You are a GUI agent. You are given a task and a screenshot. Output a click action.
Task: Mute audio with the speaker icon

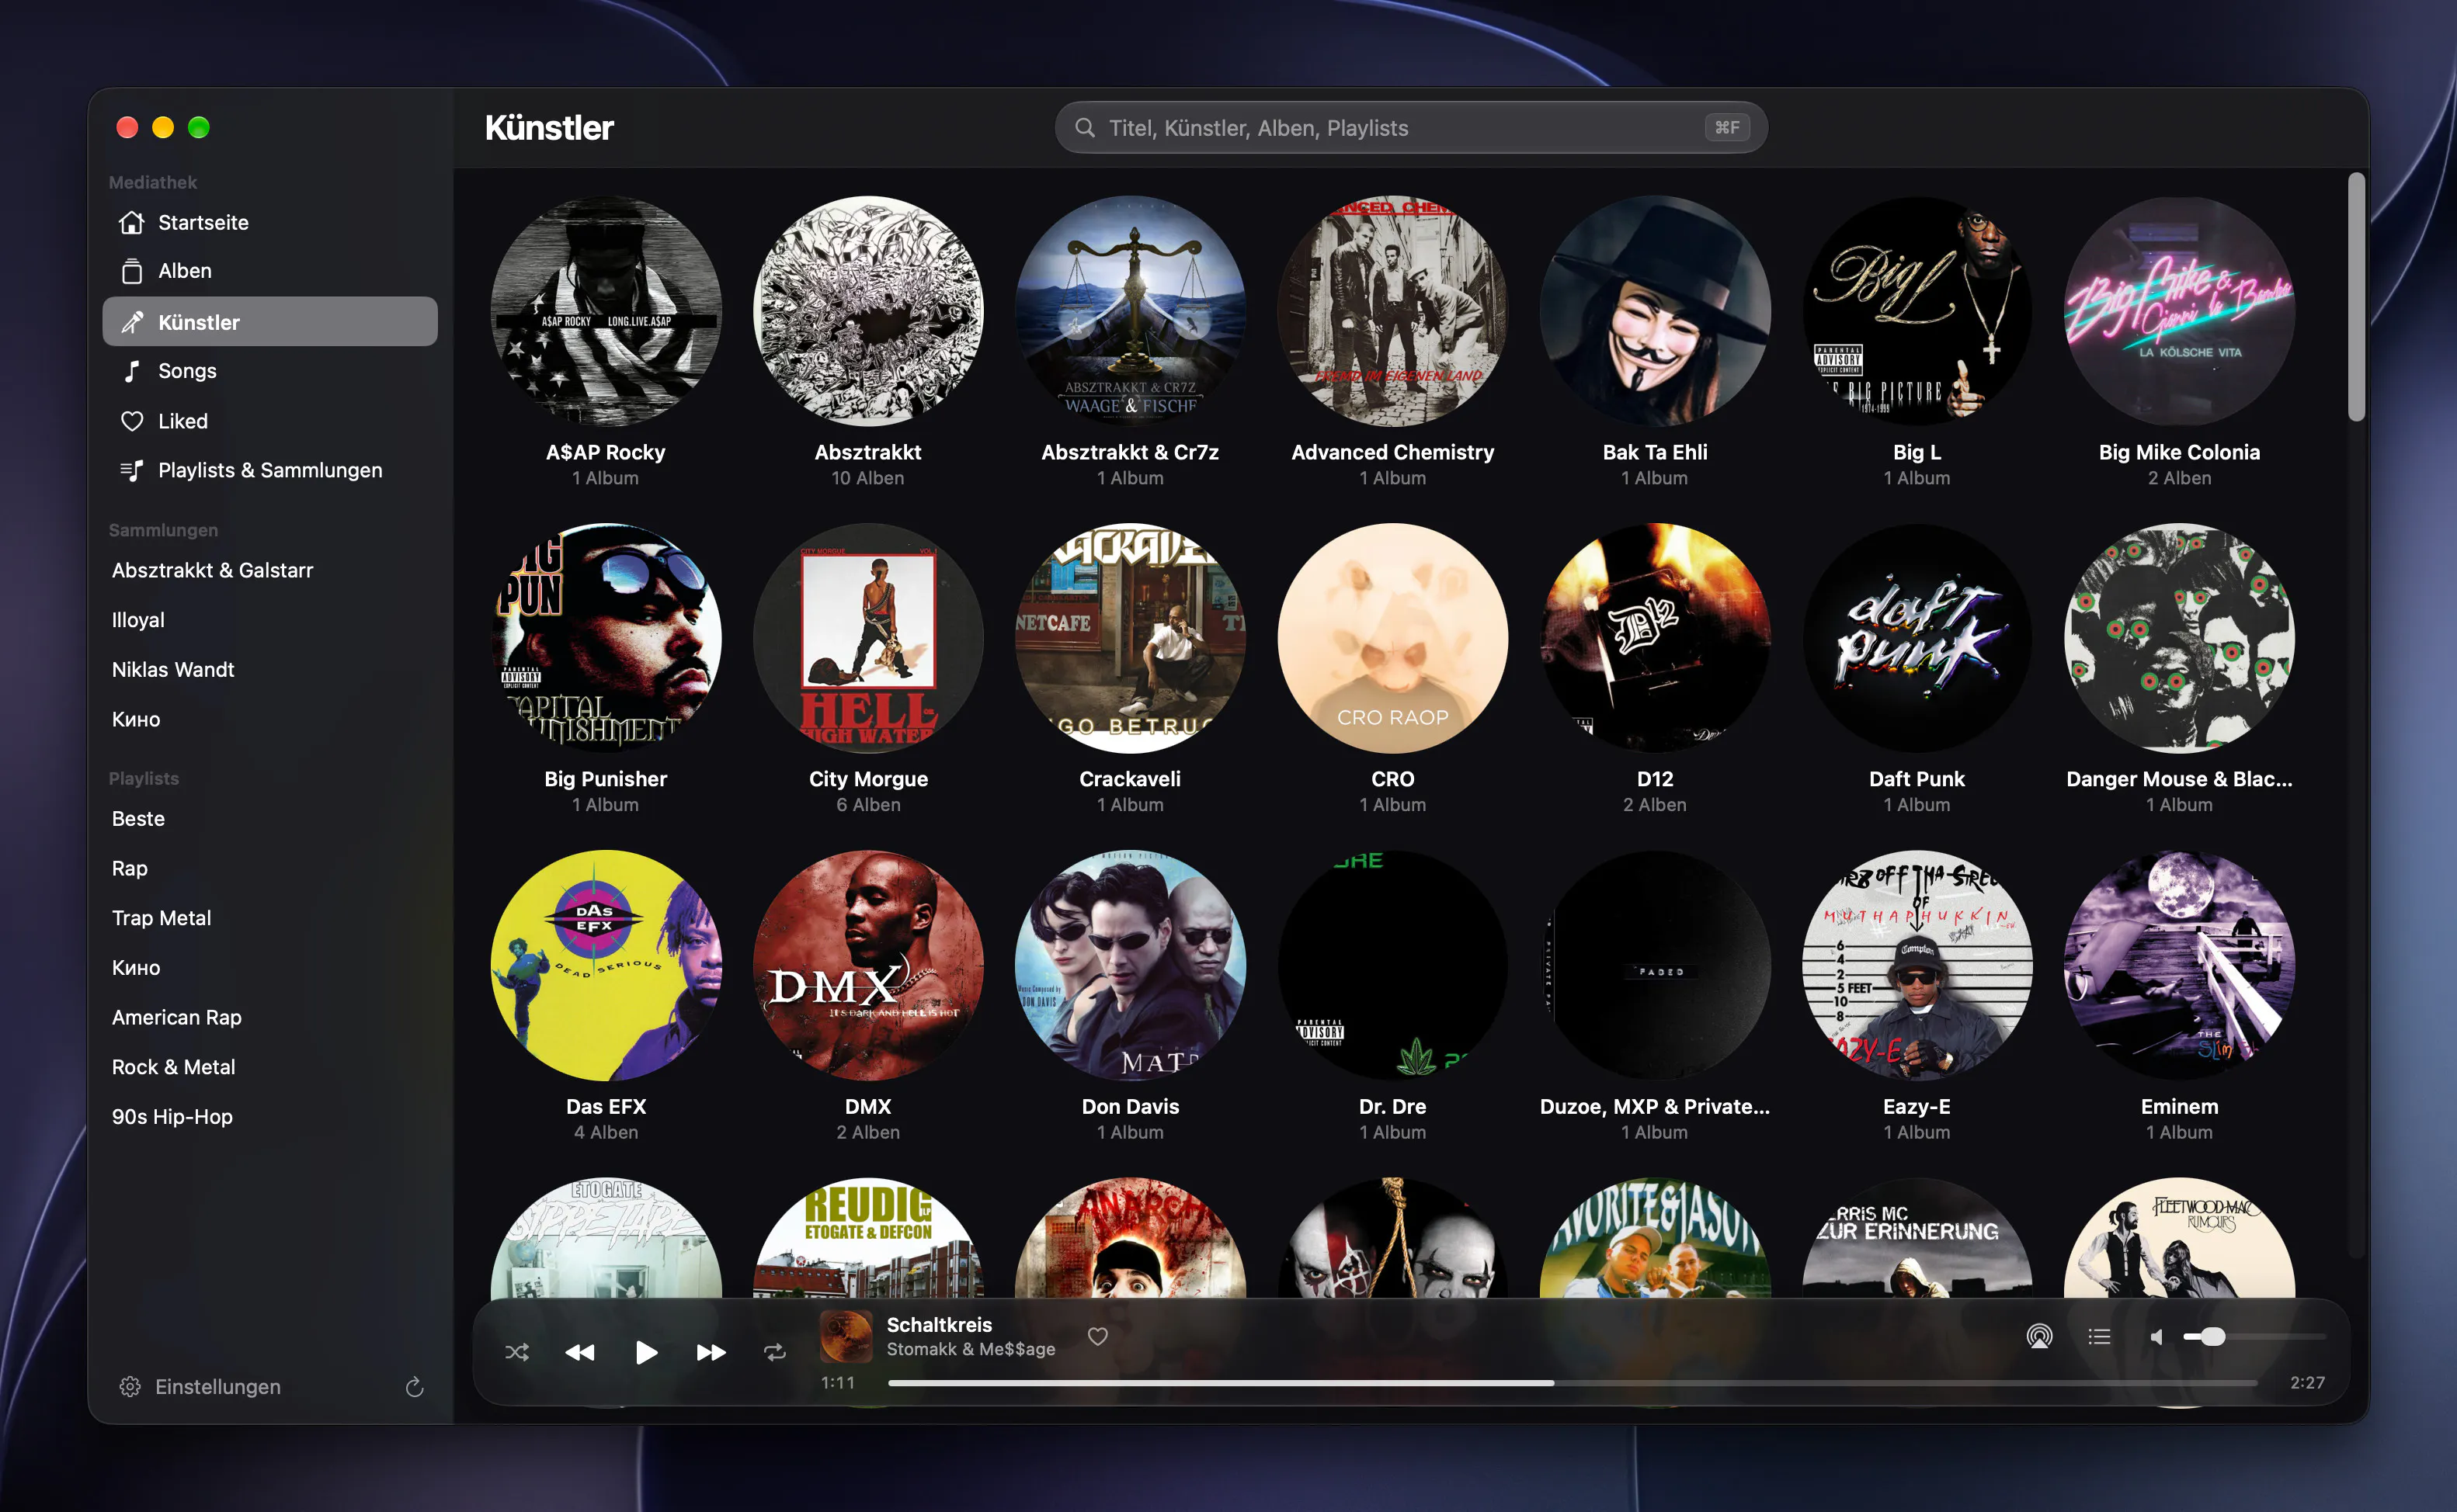click(x=2157, y=1336)
